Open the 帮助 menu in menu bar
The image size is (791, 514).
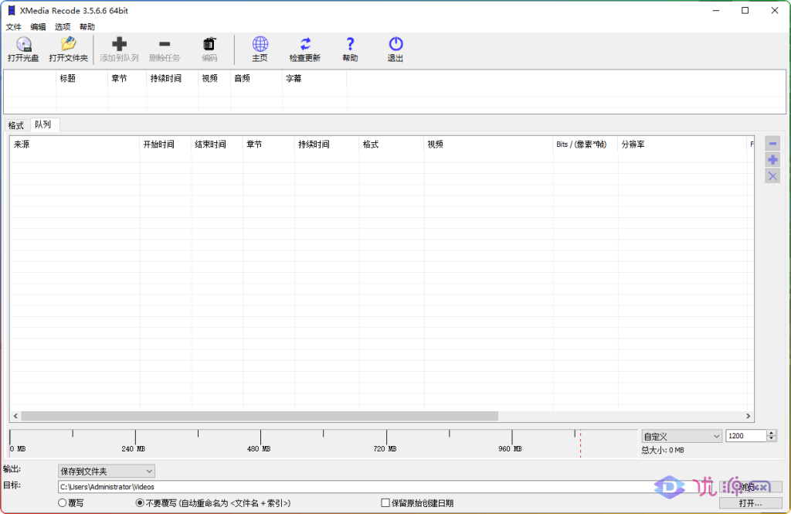pos(87,27)
